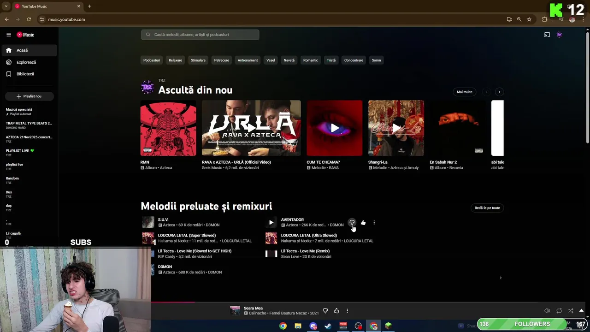Open the RMN album thumbnail
Screen dimensions: 590x332
click(168, 128)
